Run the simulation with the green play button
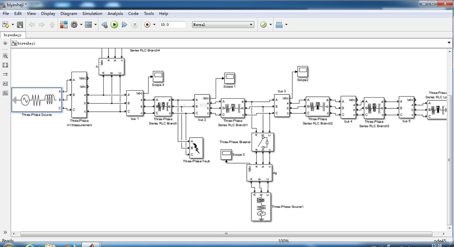This screenshot has width=454, height=247. point(115,25)
